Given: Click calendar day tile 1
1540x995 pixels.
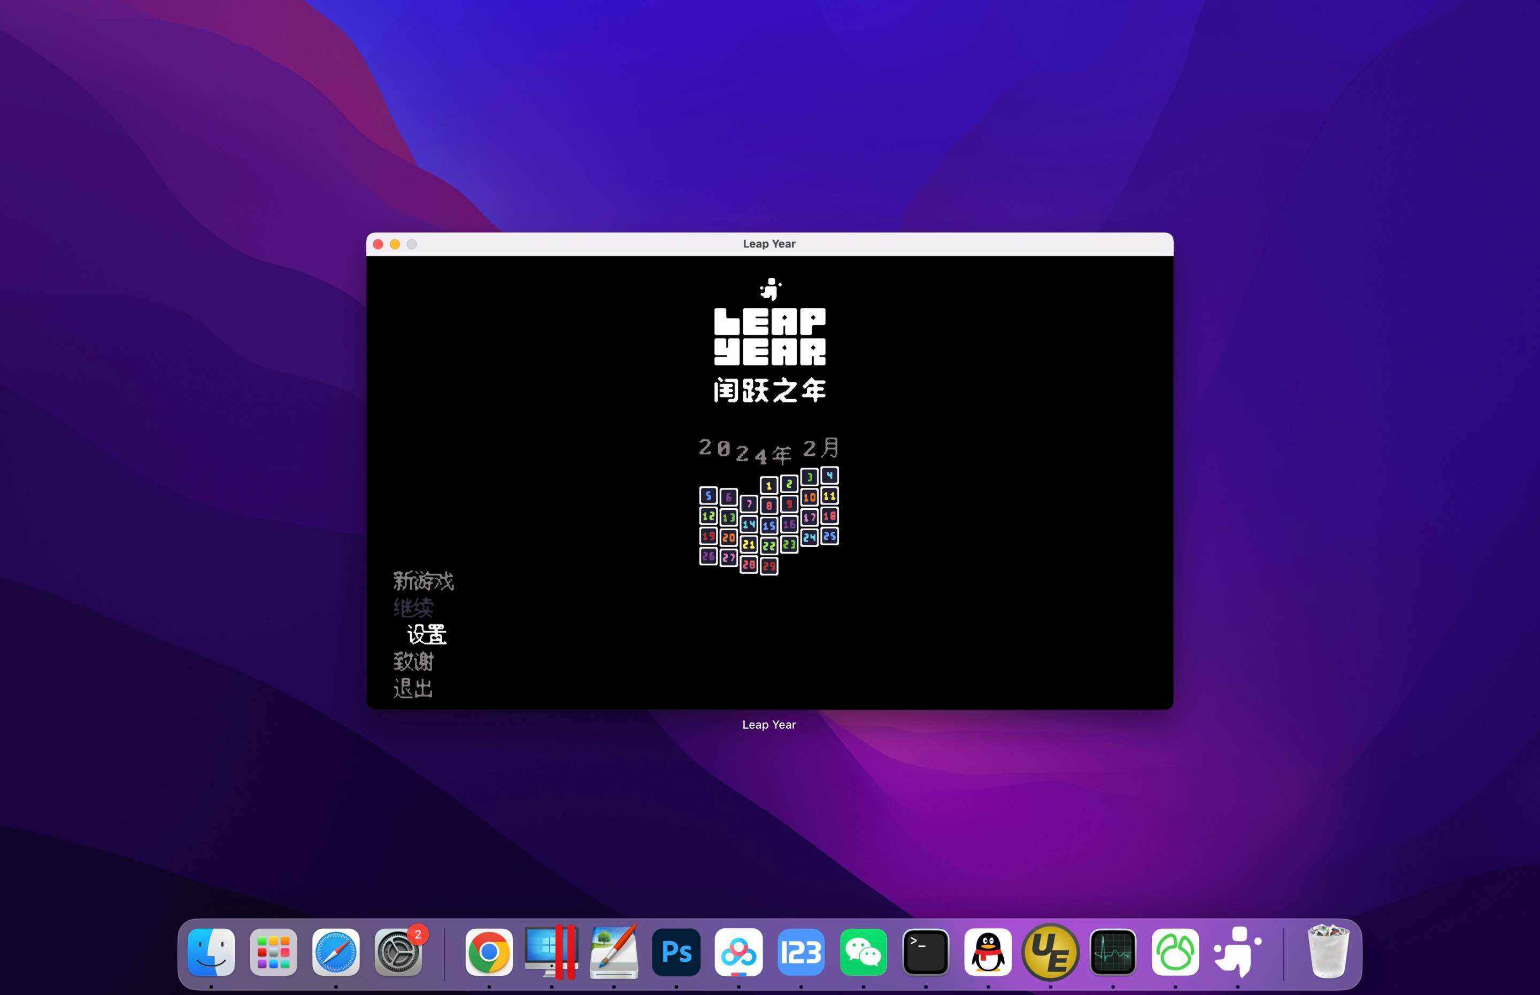Looking at the screenshot, I should pyautogui.click(x=769, y=485).
